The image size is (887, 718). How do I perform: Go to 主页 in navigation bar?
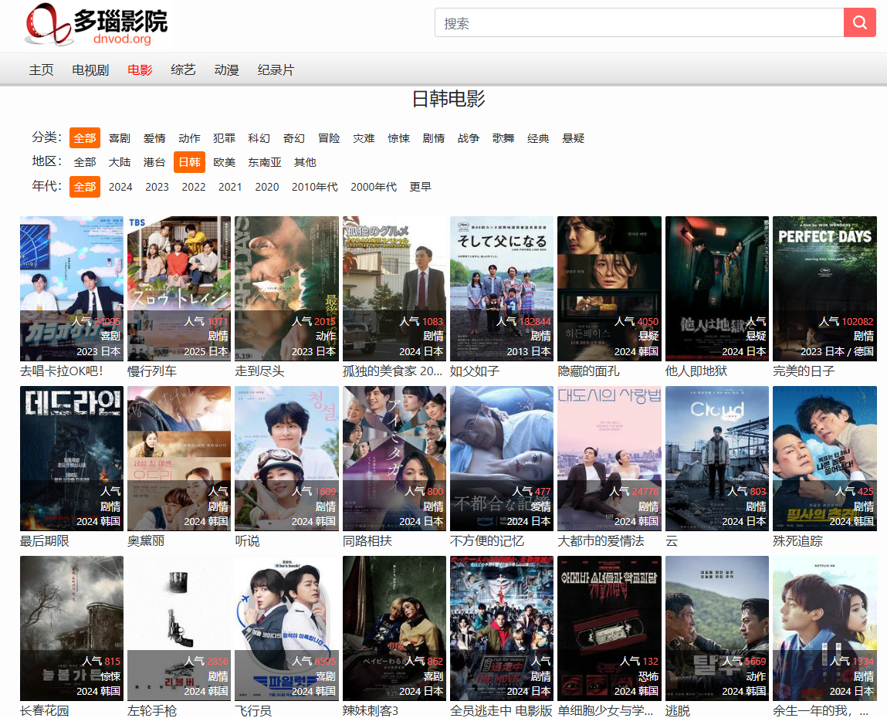pos(41,69)
